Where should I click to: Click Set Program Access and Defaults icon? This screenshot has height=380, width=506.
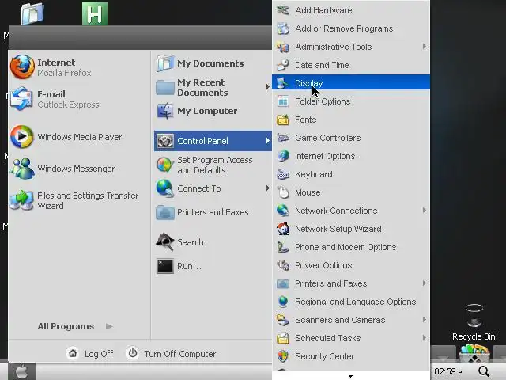coord(165,165)
